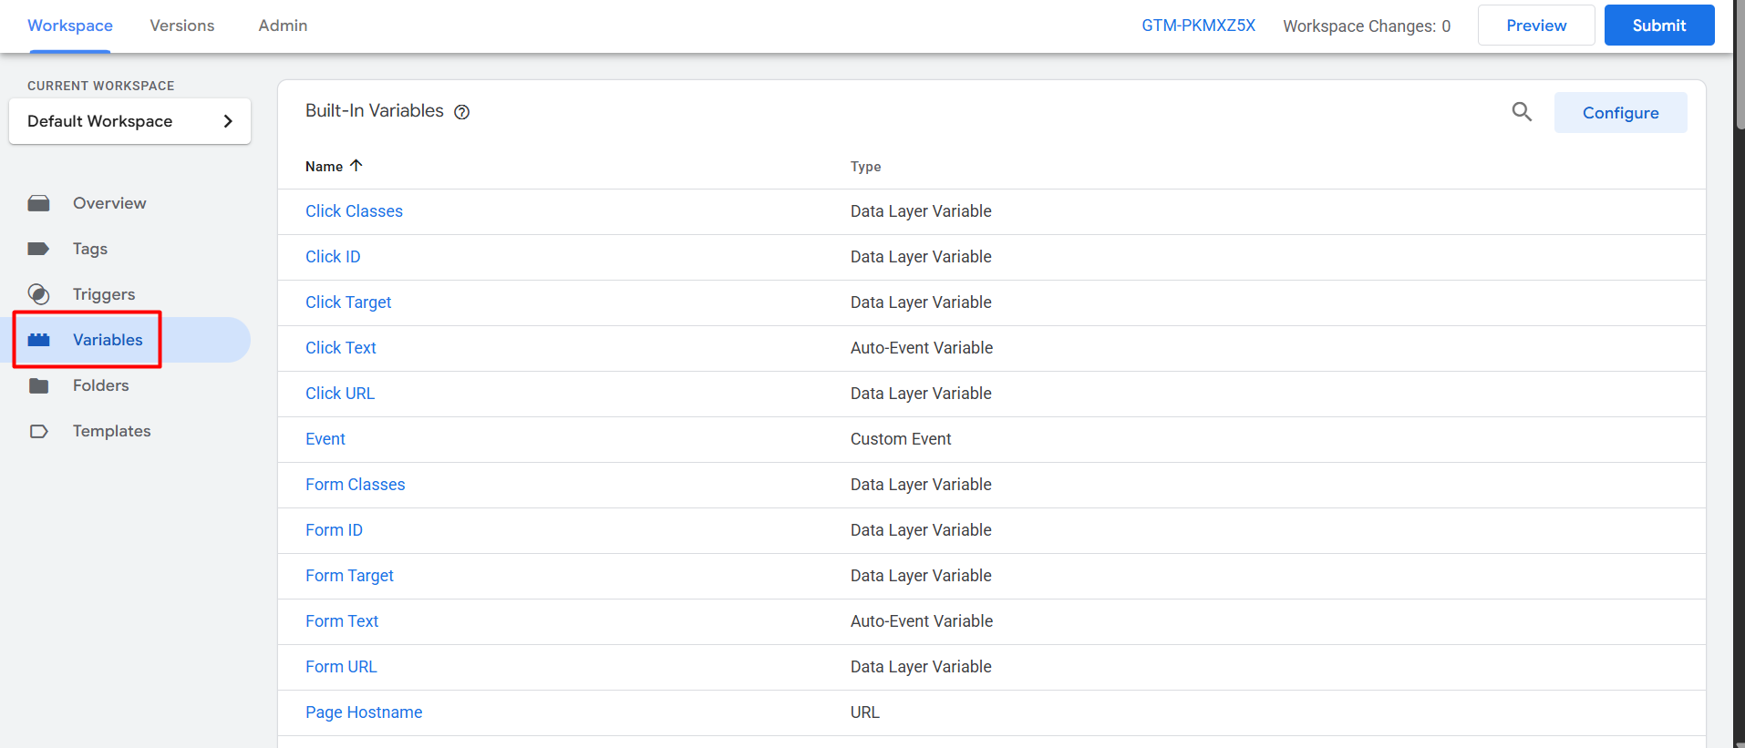Click the Tags label icon
Viewport: 1745px width, 748px height.
point(38,249)
